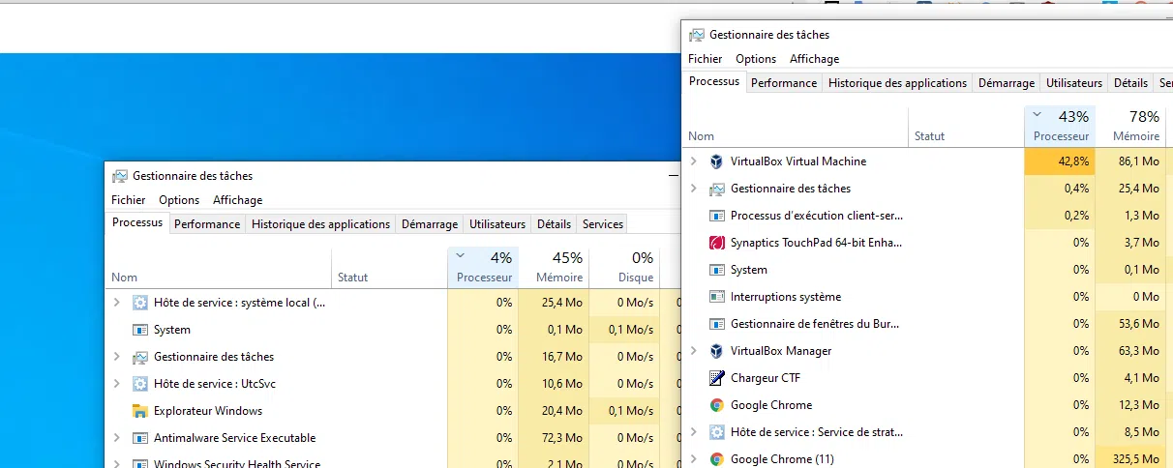Select Processus tab in right window
The height and width of the screenshot is (468, 1173).
coord(715,82)
